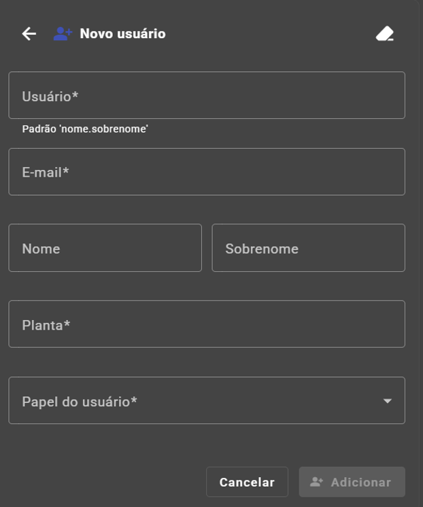Click the Planta* placeholder label
The width and height of the screenshot is (423, 507).
(x=46, y=326)
